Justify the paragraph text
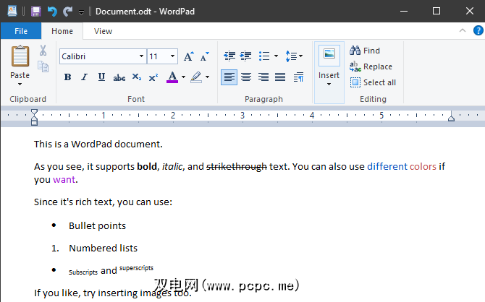The width and height of the screenshot is (485, 302). [279, 77]
